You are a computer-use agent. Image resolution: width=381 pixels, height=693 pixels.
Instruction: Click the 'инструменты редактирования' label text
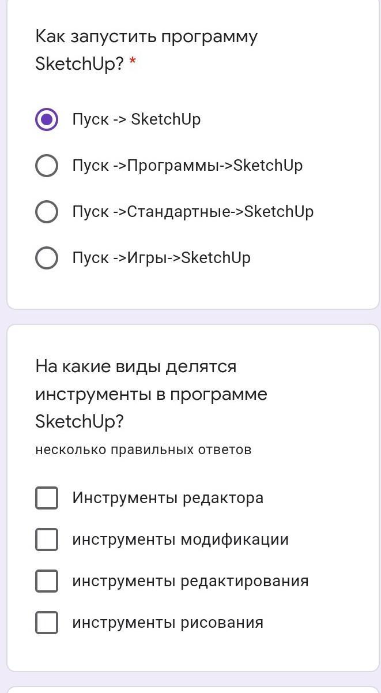(190, 581)
